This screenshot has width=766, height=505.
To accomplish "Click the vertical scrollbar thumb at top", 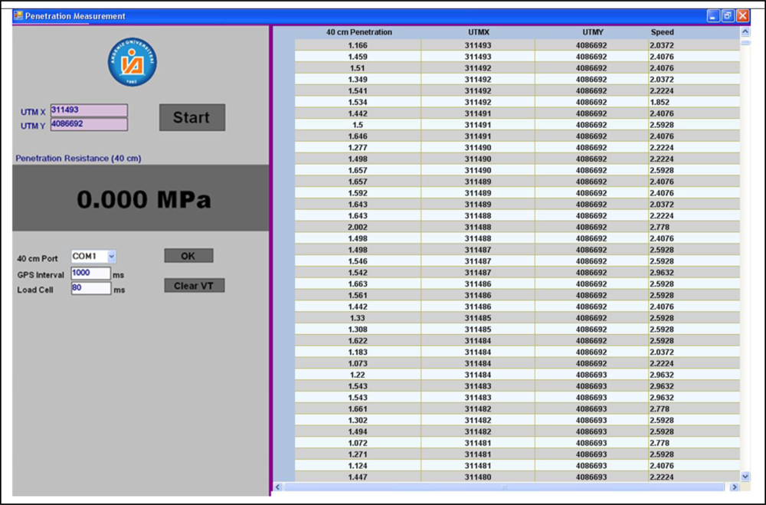I will click(x=745, y=43).
